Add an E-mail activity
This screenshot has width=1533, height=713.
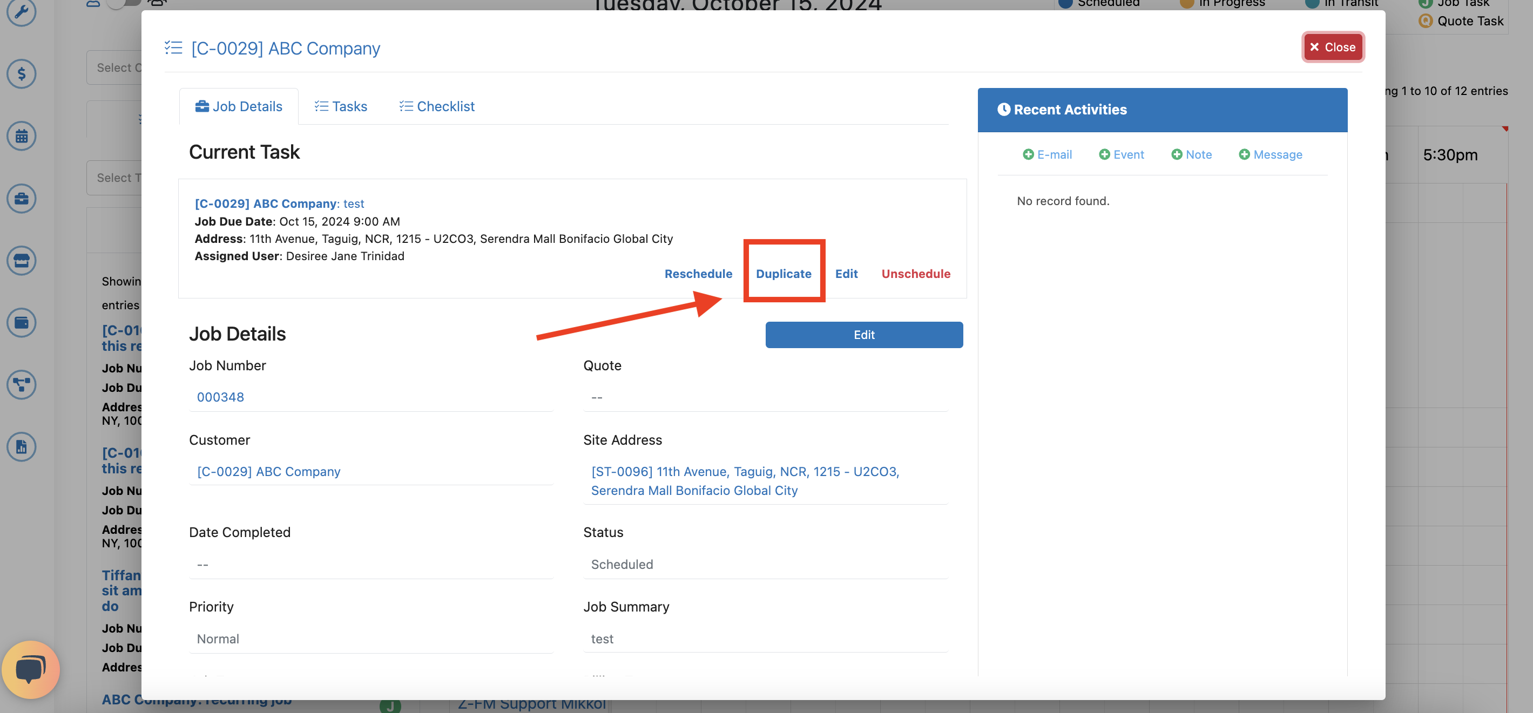click(x=1047, y=154)
